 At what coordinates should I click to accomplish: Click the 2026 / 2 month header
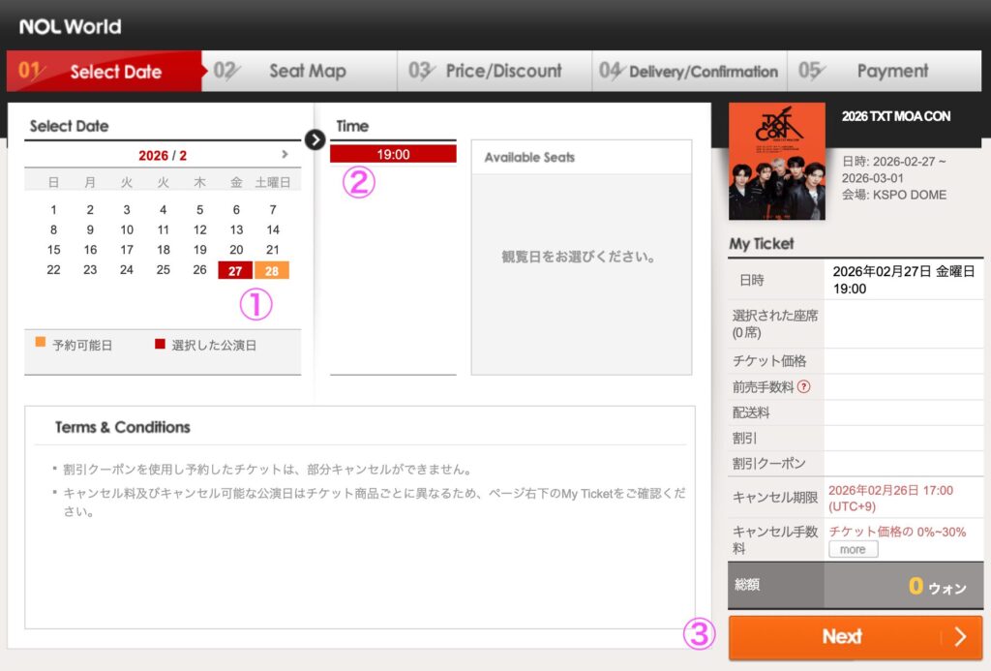point(163,155)
